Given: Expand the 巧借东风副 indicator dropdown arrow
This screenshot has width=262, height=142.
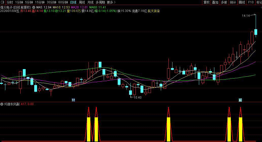Looking at the screenshot, I should (2, 104).
